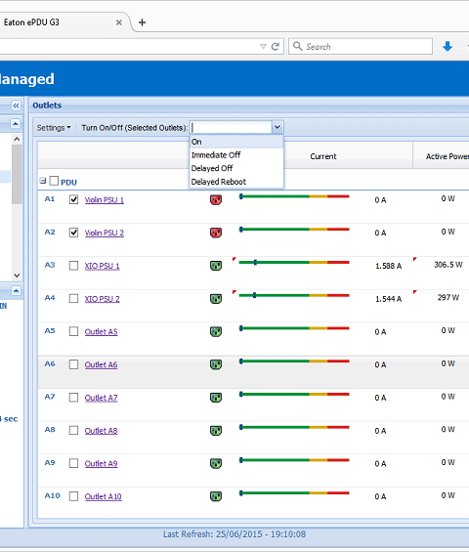Screen dimensions: 469x552
Task: Check the Outlet A7 checkbox
Action: pos(73,398)
